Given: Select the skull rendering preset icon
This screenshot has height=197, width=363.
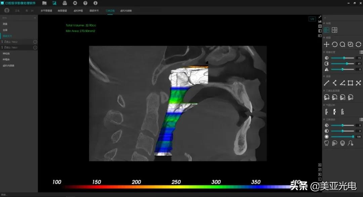Looking at the screenshot, I should 334,143.
